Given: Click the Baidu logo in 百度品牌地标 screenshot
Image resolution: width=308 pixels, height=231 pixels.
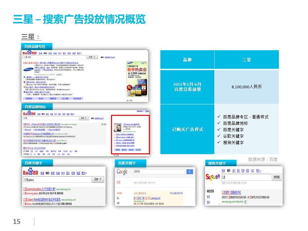Looking at the screenshot, I should (x=28, y=114).
